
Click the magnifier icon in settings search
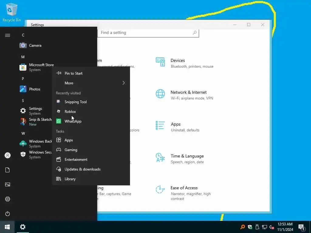[195, 32]
